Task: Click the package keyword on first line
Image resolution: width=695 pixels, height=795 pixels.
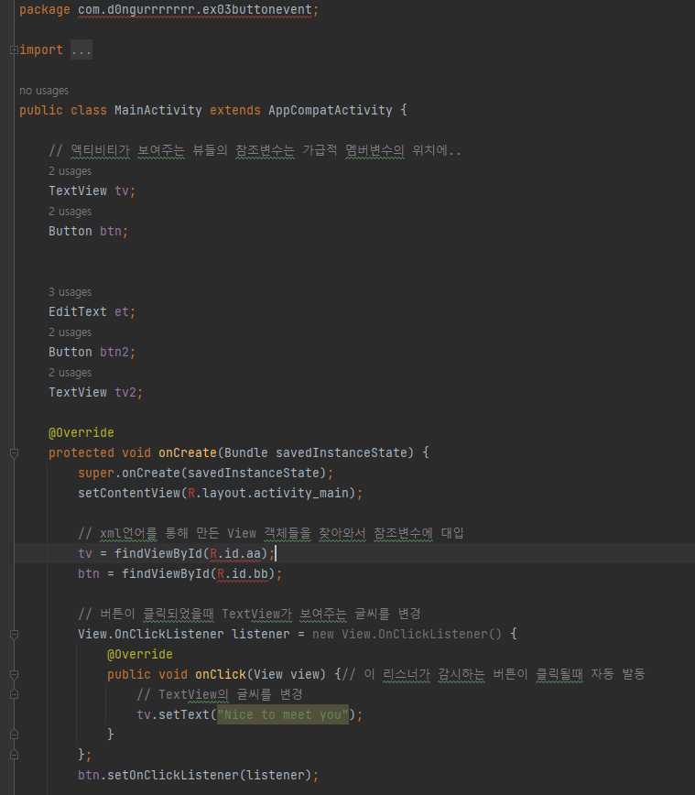Action: (x=45, y=10)
